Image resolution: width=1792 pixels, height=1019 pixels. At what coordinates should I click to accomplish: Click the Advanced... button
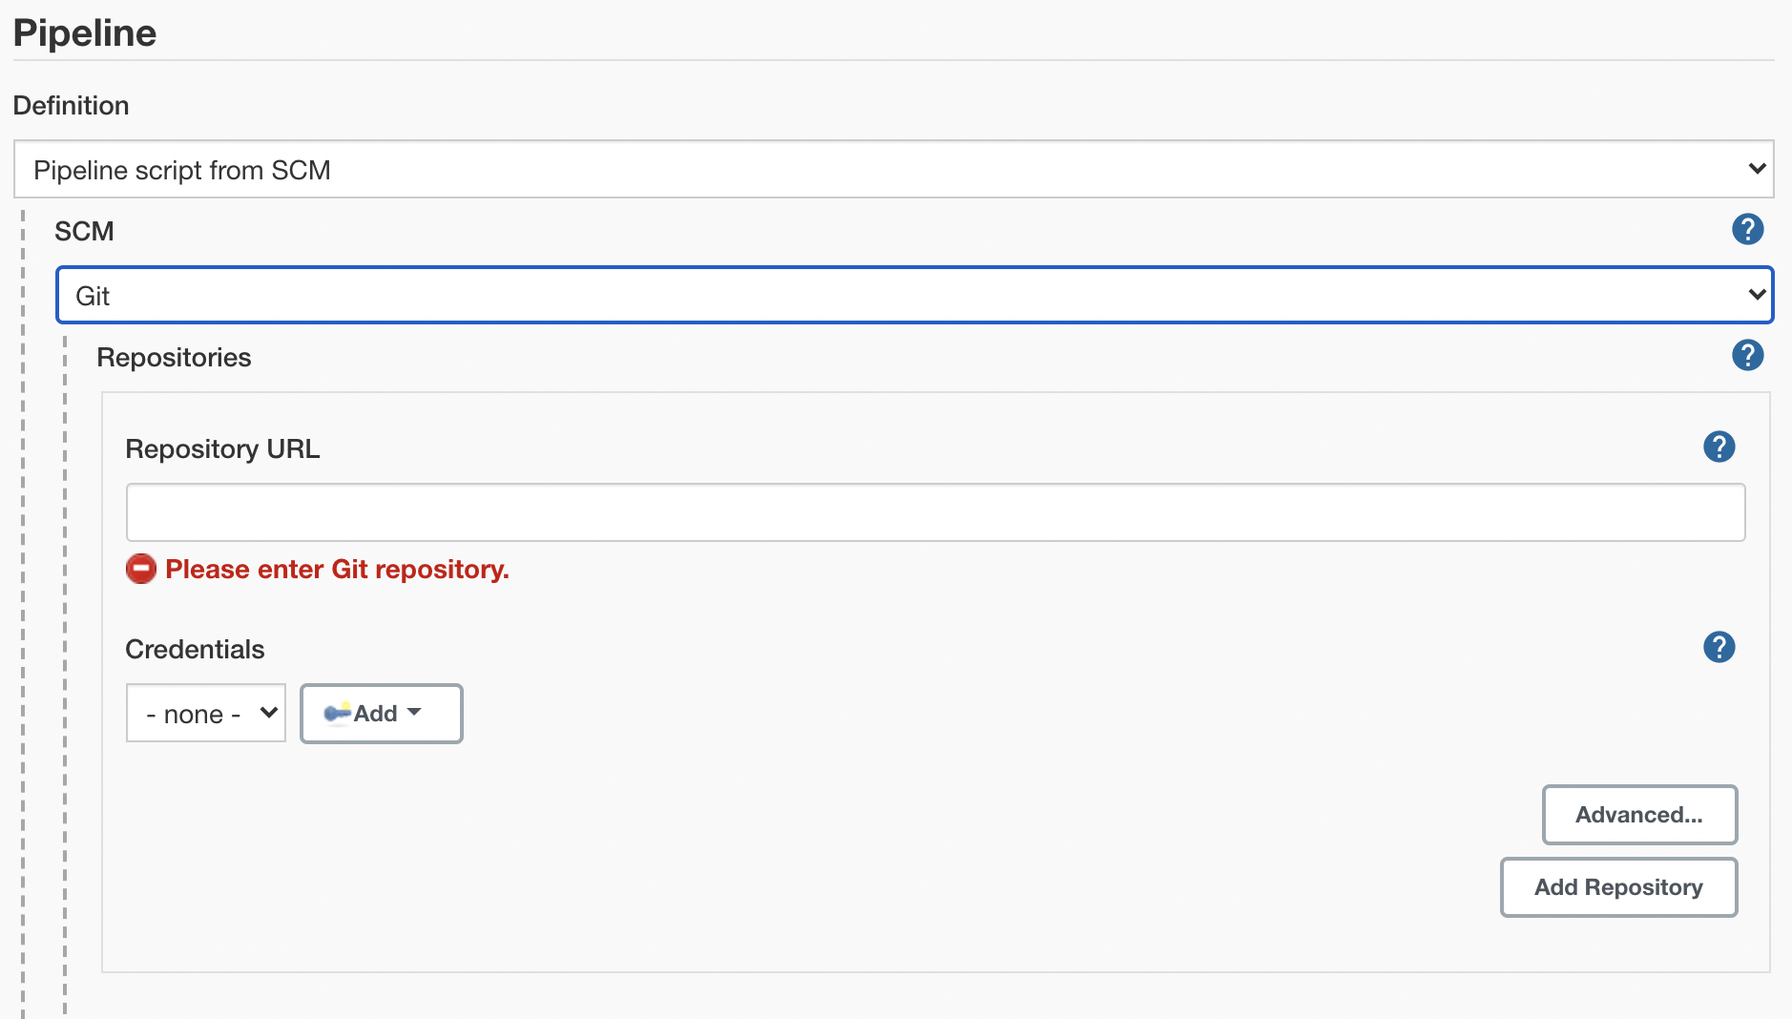1639,815
